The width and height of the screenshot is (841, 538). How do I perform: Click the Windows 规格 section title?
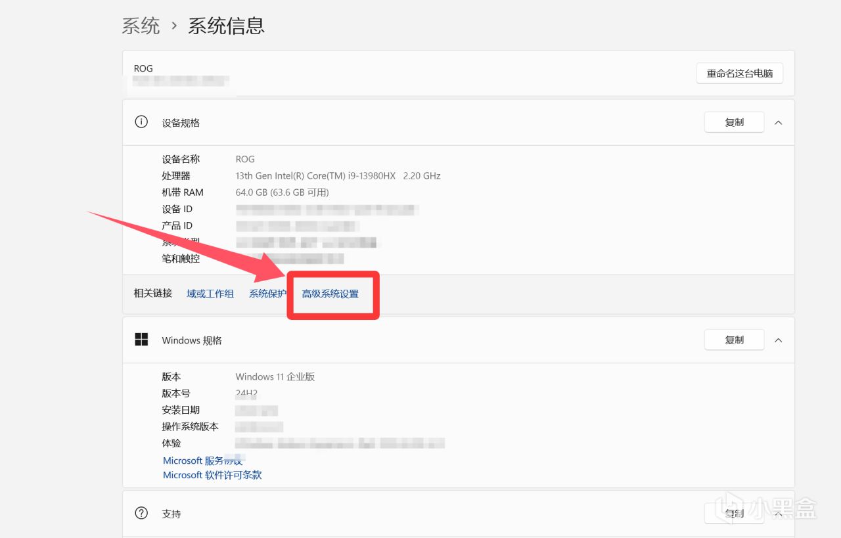click(192, 340)
